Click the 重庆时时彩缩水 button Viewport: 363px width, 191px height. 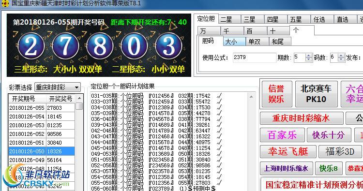tap(302, 118)
